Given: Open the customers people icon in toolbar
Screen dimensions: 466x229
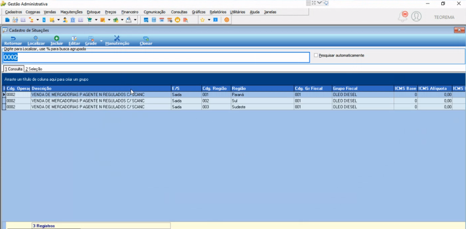Looking at the screenshot, I should (x=15, y=20).
